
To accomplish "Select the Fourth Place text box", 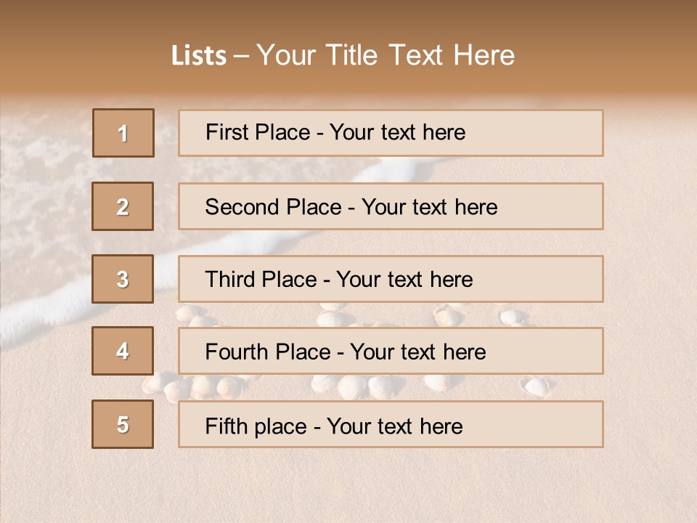I will [391, 351].
